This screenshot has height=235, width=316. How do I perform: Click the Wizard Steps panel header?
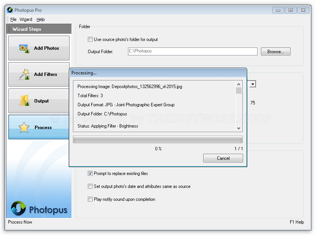39,29
